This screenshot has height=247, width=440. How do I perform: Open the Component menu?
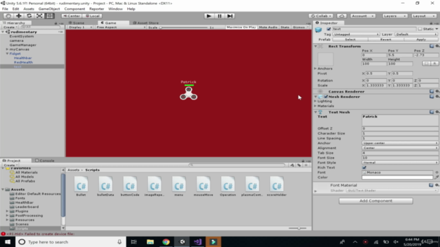tap(74, 9)
